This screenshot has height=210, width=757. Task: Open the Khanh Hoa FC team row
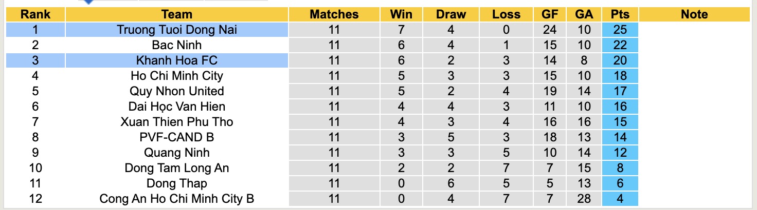click(176, 60)
